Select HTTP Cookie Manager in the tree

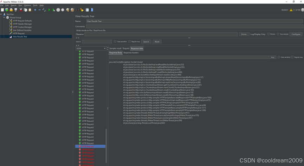tap(22, 27)
